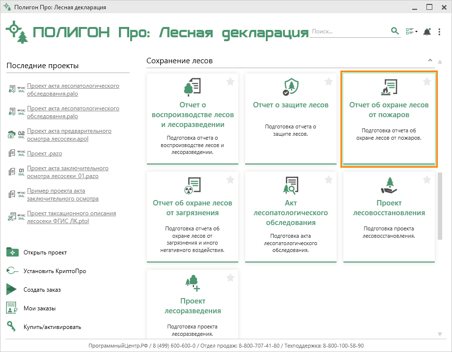The image size is (452, 352).
Task: Click file icon beside Пример проекта акта
Action: 11,194
